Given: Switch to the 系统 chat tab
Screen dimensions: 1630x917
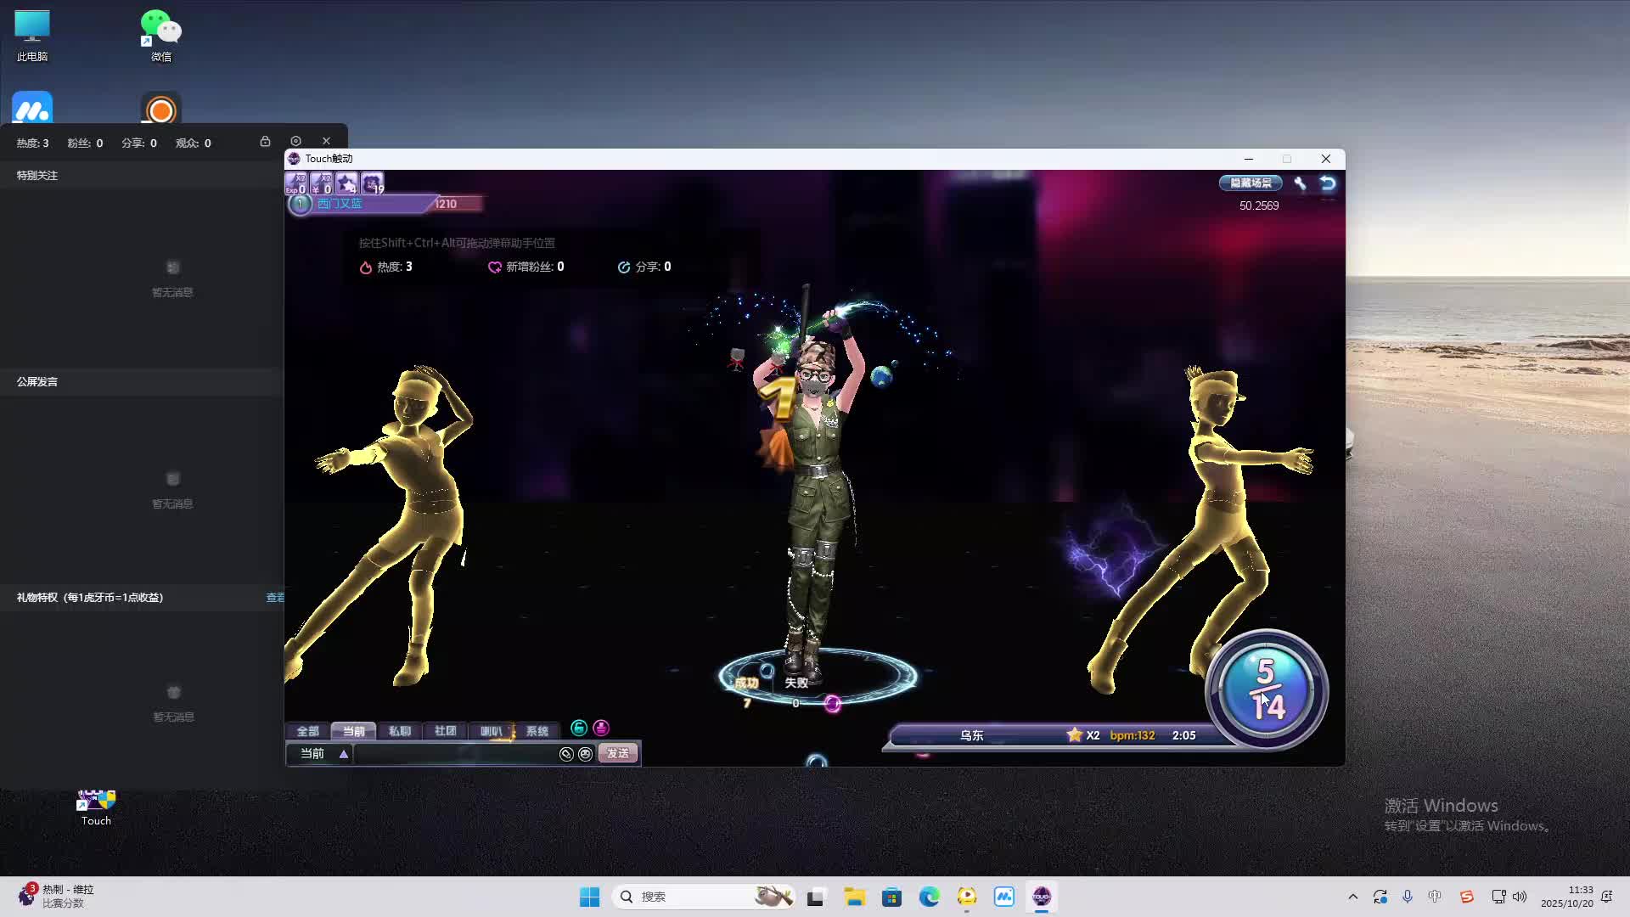Looking at the screenshot, I should 537,731.
